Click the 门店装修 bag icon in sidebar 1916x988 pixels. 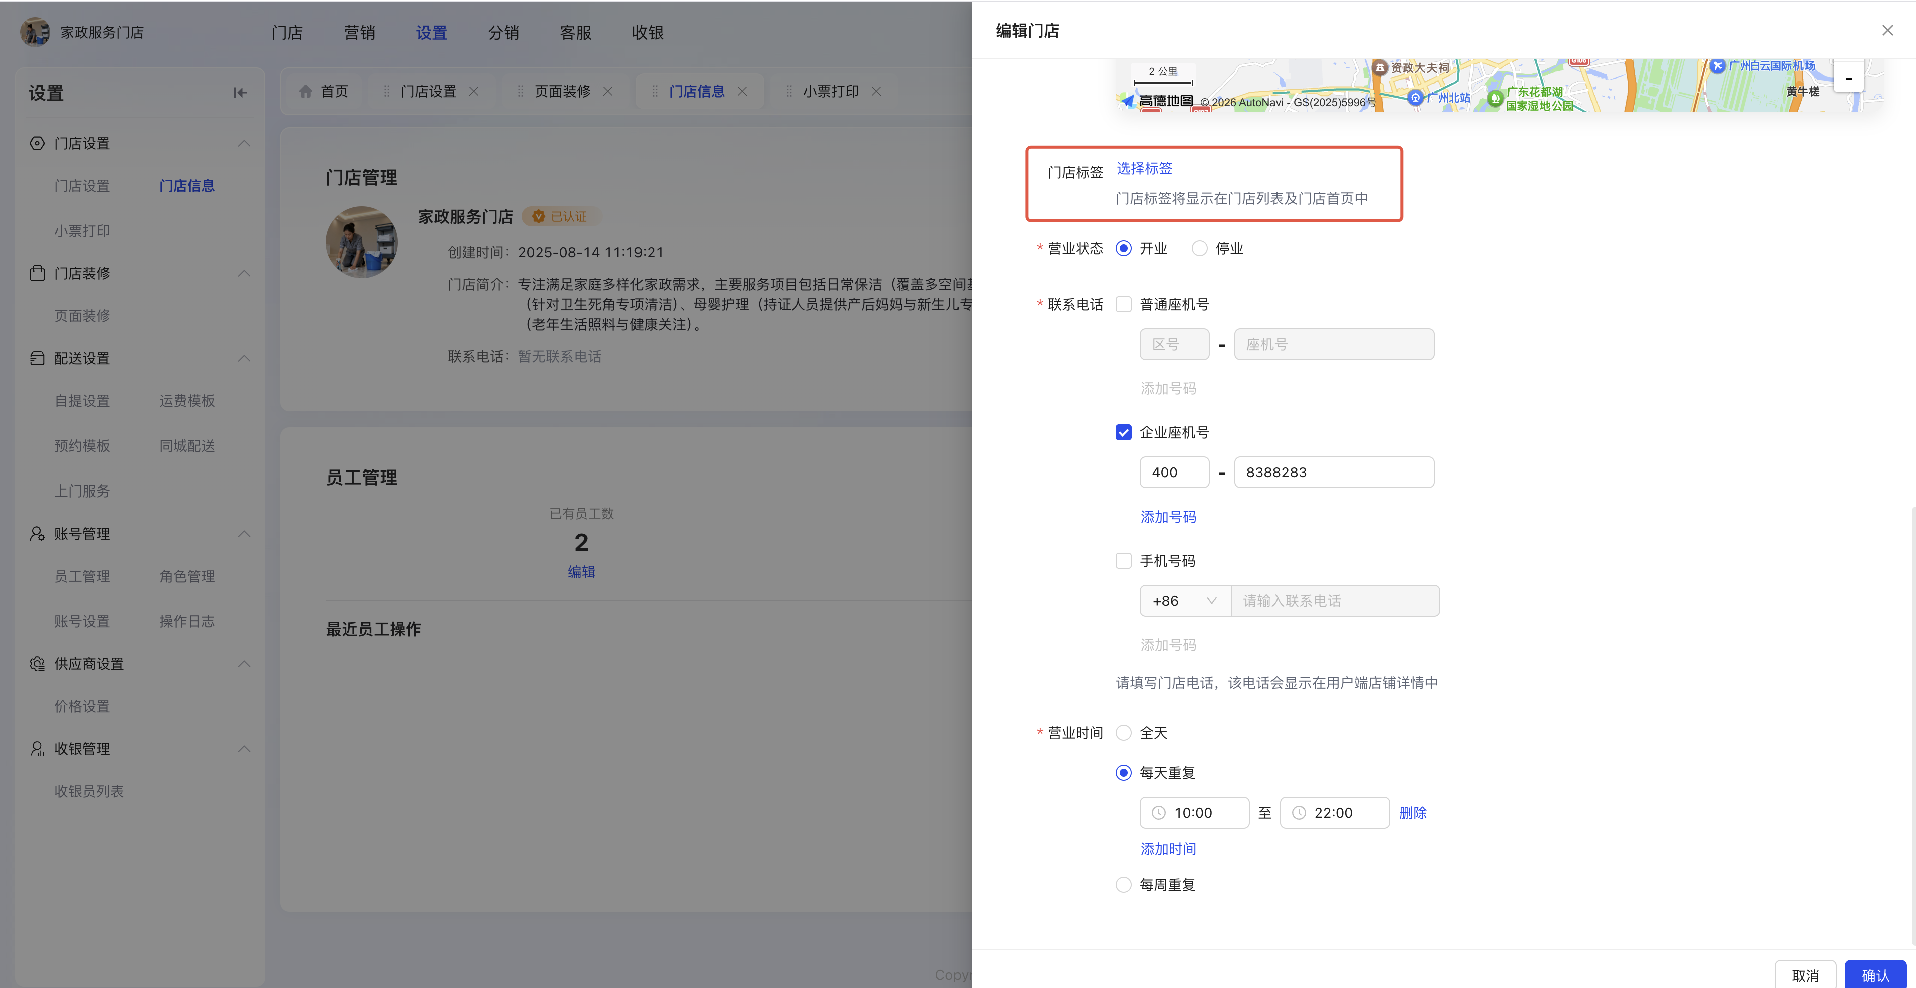(x=37, y=273)
